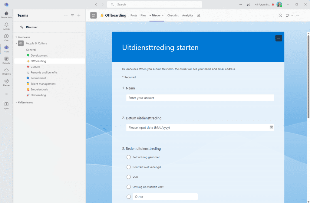
Task: Open the Posts tab
Action: (134, 15)
